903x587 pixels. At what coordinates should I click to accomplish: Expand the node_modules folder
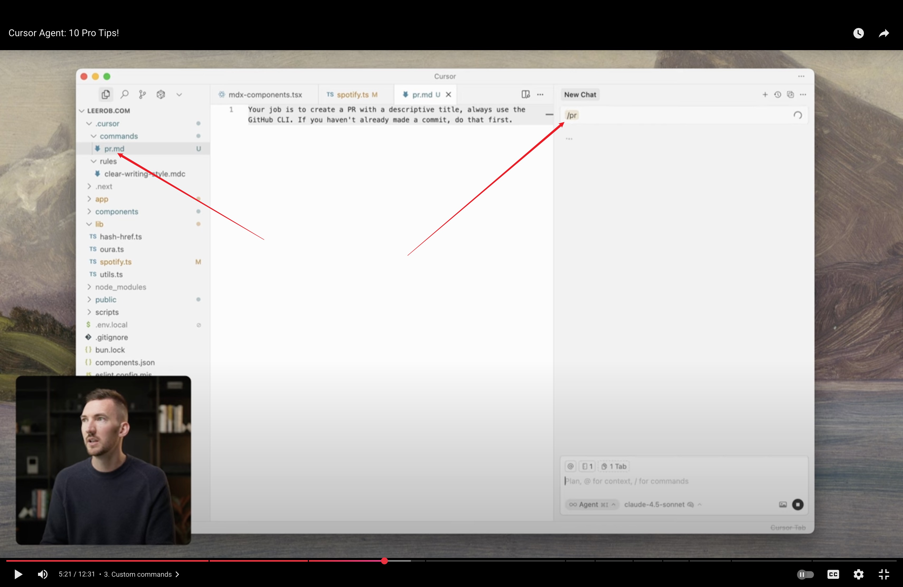coord(120,287)
